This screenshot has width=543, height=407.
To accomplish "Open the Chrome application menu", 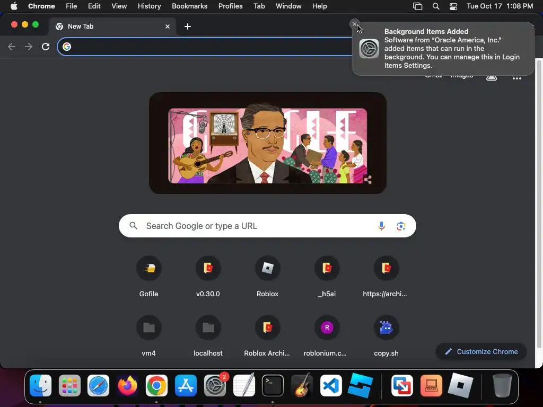I will coord(41,6).
